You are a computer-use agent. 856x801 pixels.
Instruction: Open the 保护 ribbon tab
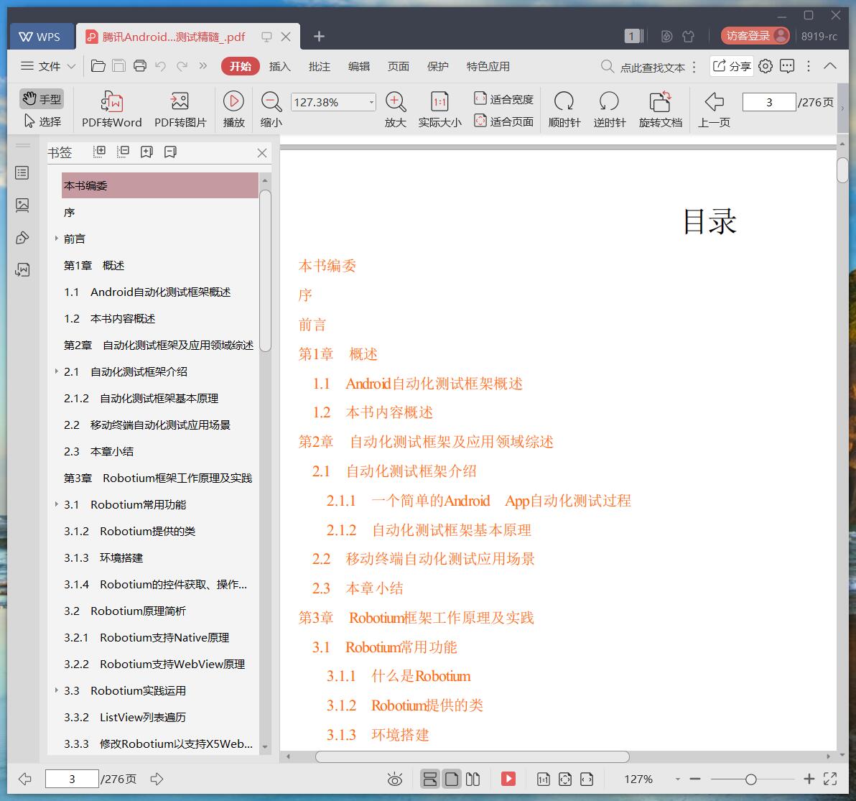438,66
